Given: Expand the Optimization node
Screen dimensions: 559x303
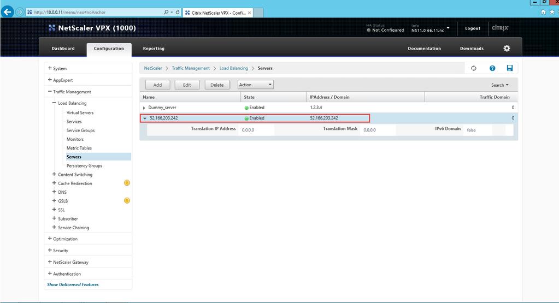Looking at the screenshot, I should tap(50, 239).
